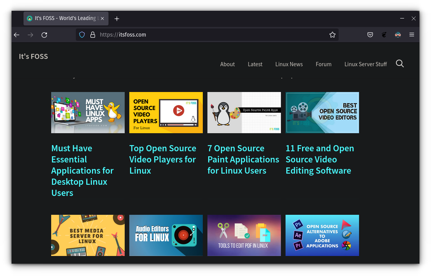Viewport: 431px width, 276px height.
Task: Reload the current page
Action: [44, 35]
